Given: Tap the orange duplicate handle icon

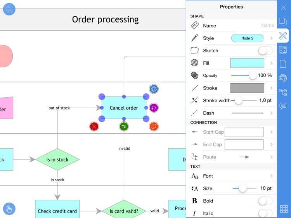Looking at the screenshot, I should click(154, 127).
